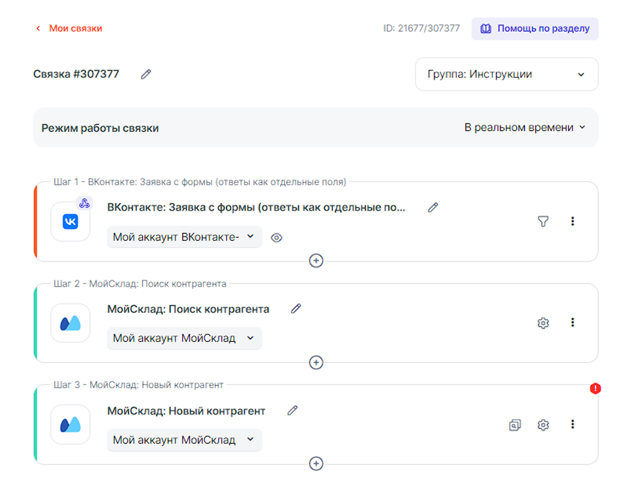This screenshot has height=478, width=633.
Task: Rename the 'Поиск контрагента' step via pencil
Action: [x=296, y=309]
